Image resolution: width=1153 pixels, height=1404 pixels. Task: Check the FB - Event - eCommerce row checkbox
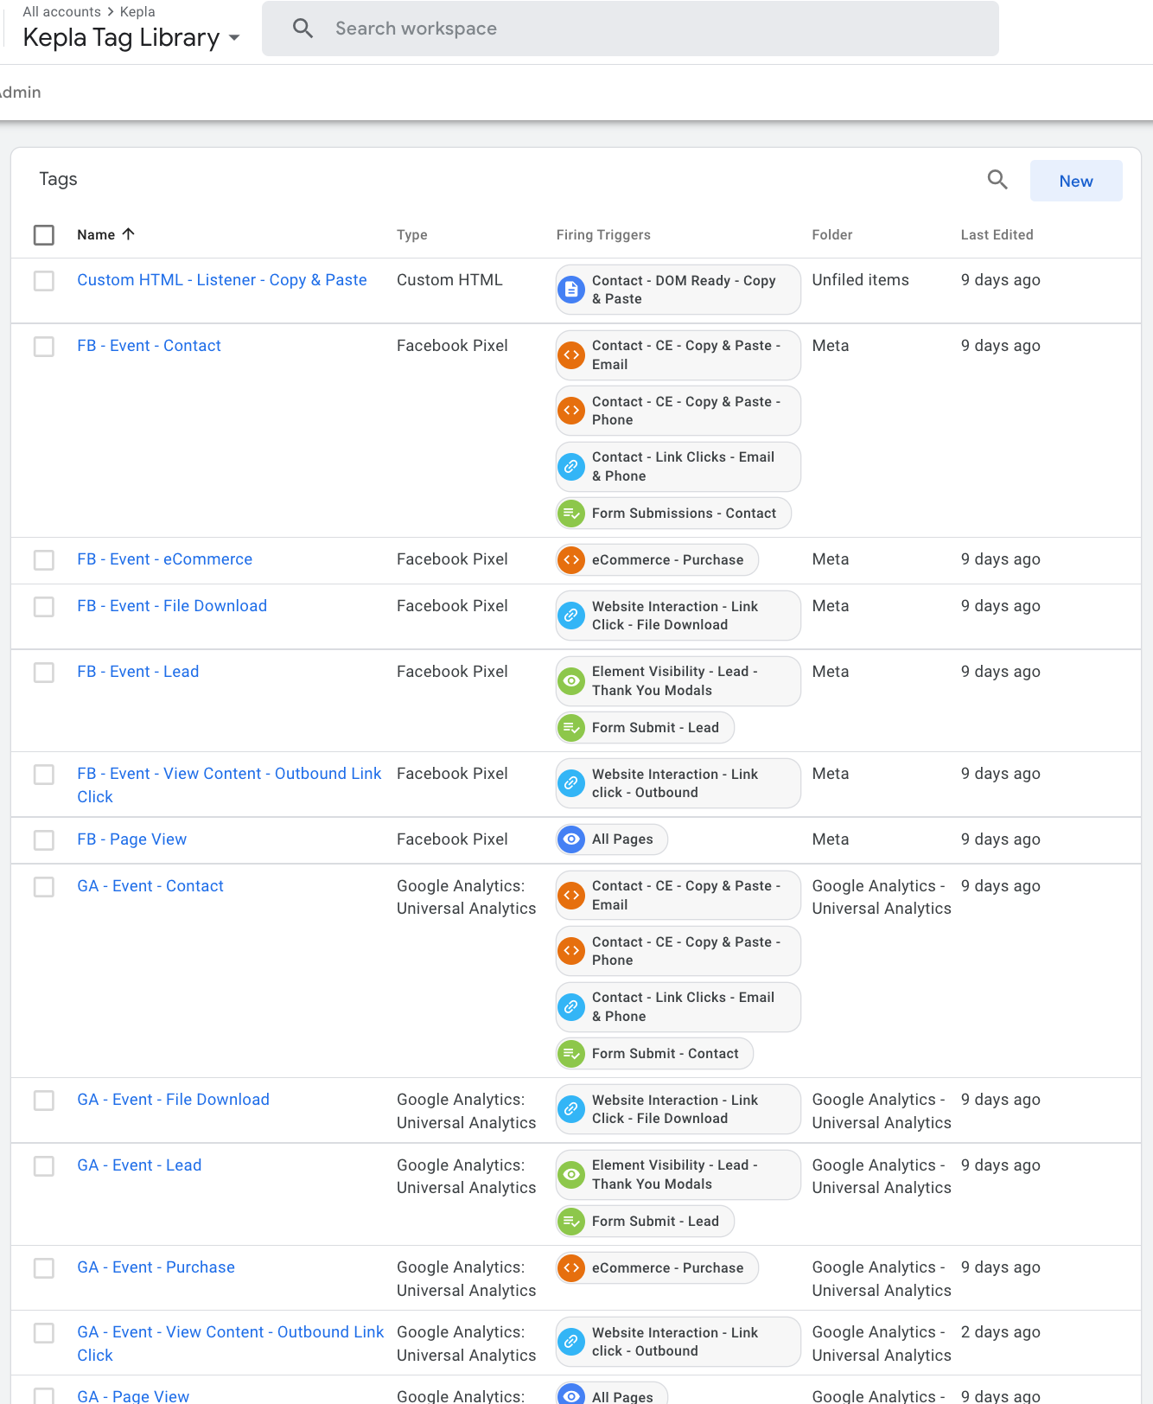(44, 560)
